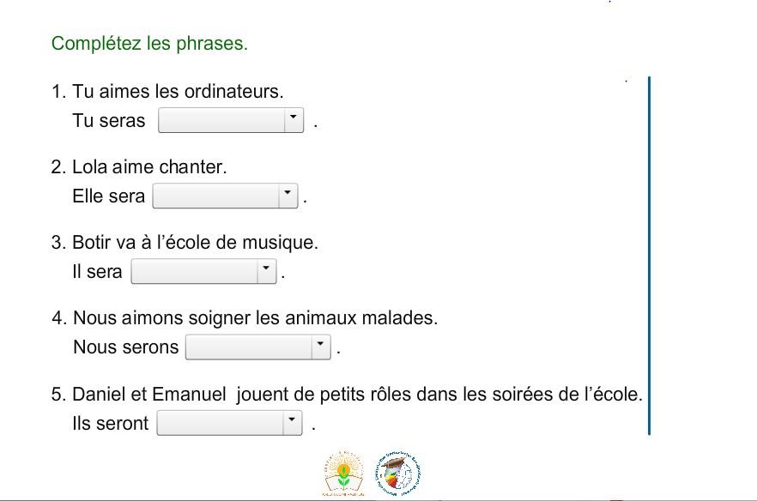Click the sentence "Tu aimes les ordinateurs."
The height and width of the screenshot is (501, 757).
click(x=178, y=91)
